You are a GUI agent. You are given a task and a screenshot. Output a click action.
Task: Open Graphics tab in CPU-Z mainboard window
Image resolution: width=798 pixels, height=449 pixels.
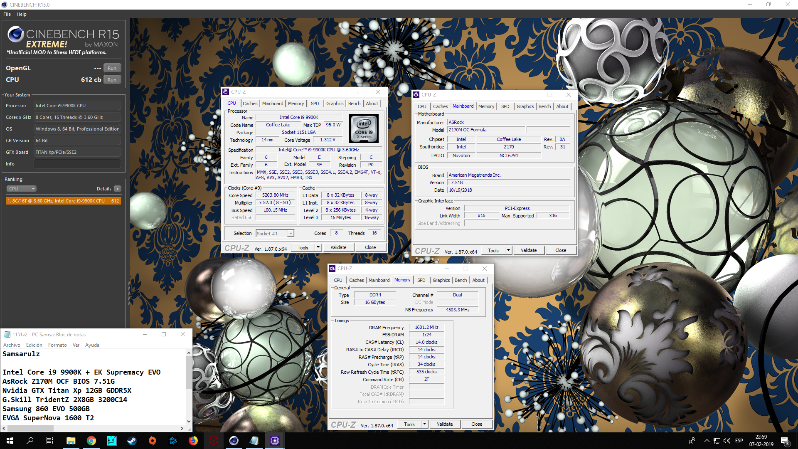pos(525,106)
